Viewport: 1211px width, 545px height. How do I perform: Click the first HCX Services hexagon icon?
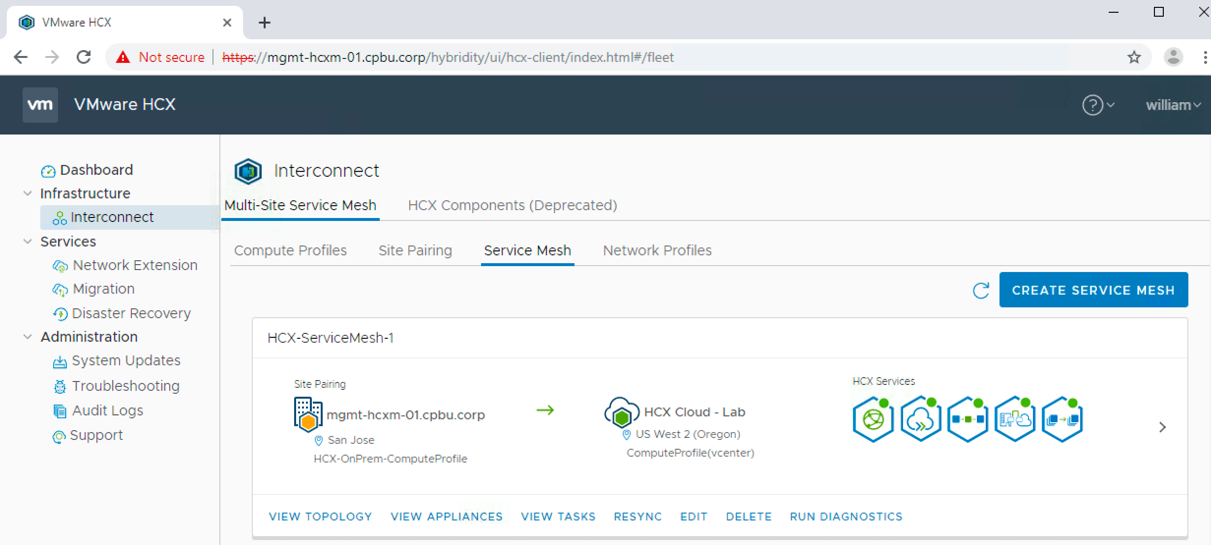[873, 420]
